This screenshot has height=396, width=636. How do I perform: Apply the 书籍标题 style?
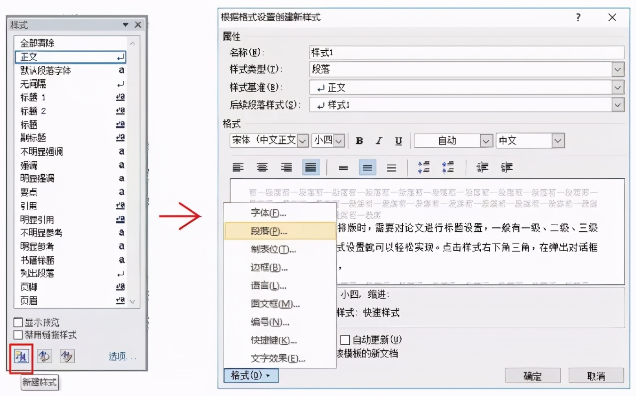pyautogui.click(x=71, y=260)
